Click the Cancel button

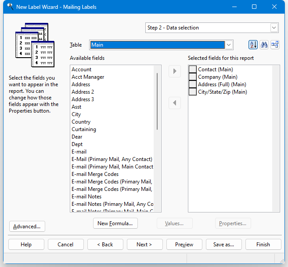pos(65,245)
